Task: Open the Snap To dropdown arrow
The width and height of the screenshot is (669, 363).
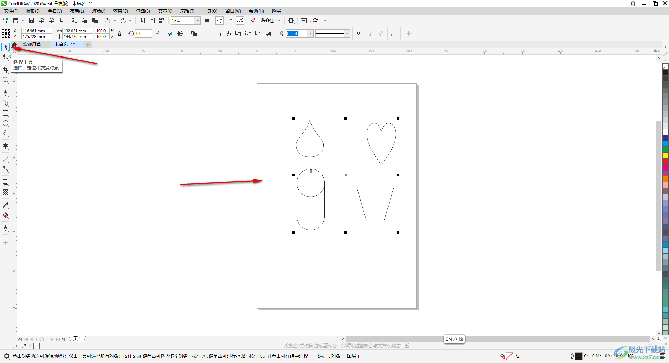Action: tap(279, 21)
